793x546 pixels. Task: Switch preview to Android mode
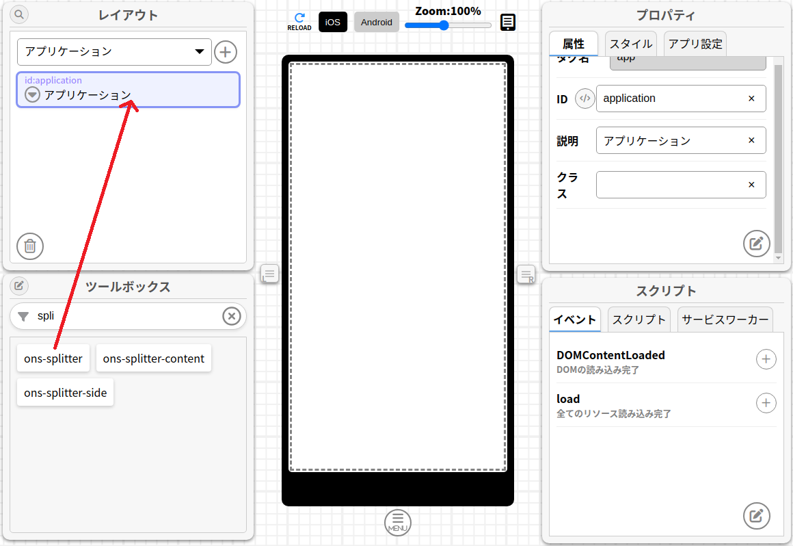coord(377,22)
